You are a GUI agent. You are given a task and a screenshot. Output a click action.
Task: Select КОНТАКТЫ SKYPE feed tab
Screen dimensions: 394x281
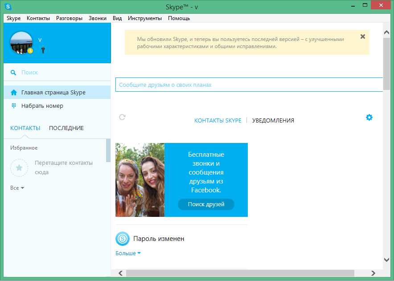(x=218, y=121)
